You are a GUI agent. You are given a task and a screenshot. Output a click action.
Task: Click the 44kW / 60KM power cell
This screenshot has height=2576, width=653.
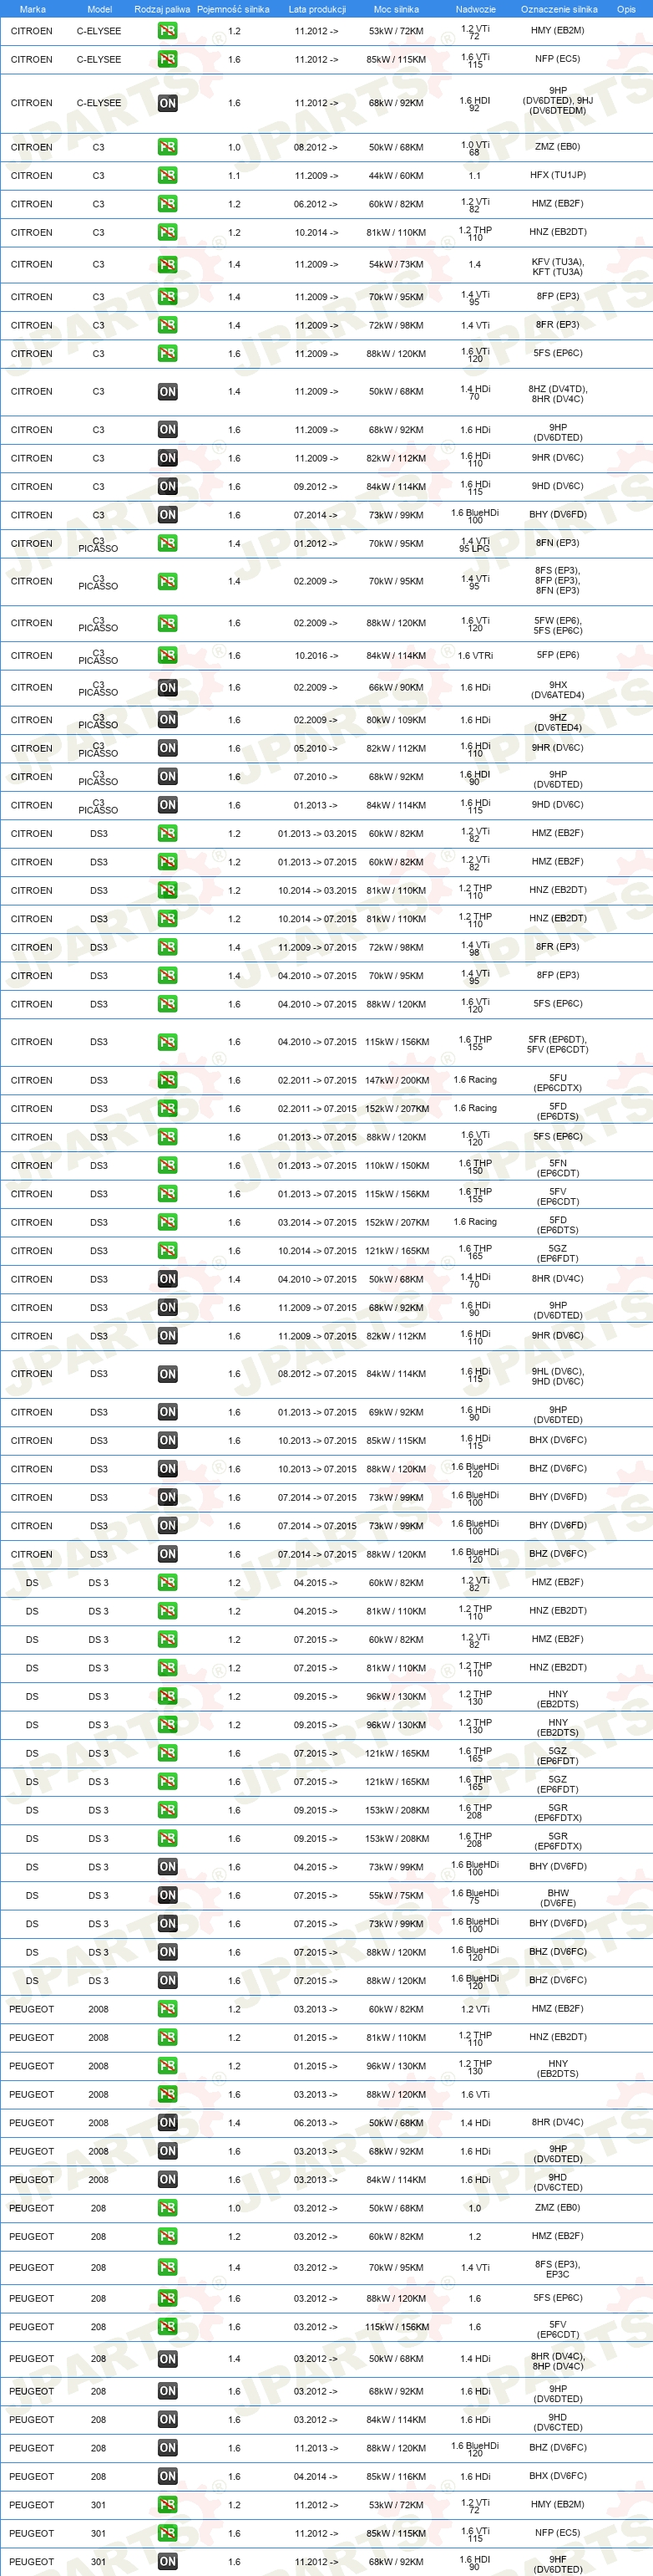coord(397,176)
